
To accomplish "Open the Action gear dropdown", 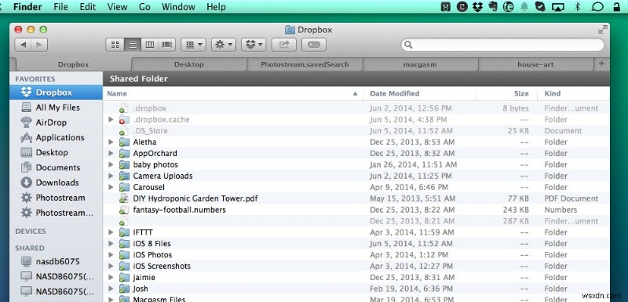I will (x=224, y=45).
